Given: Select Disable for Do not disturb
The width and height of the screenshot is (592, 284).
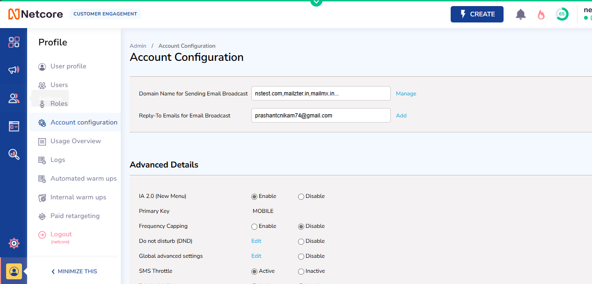Looking at the screenshot, I should tap(301, 241).
